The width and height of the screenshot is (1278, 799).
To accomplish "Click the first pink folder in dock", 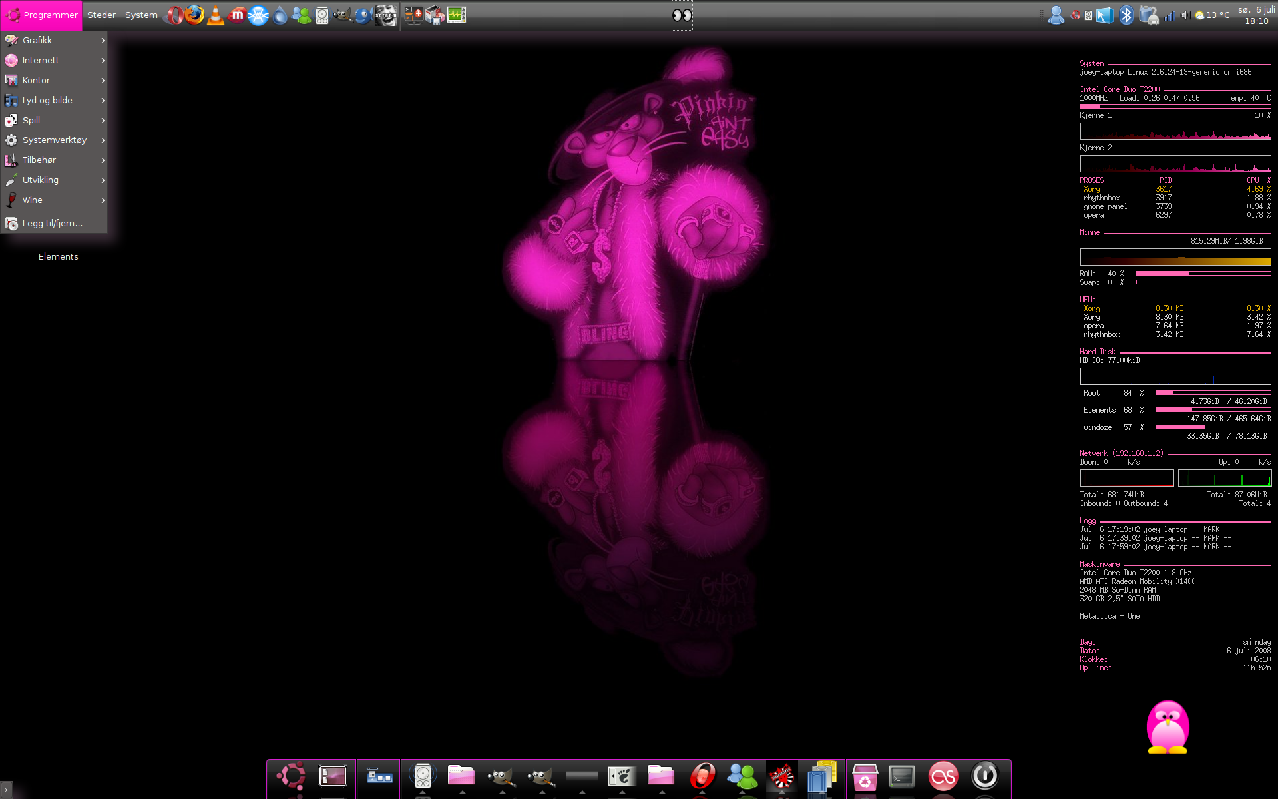I will click(x=461, y=775).
